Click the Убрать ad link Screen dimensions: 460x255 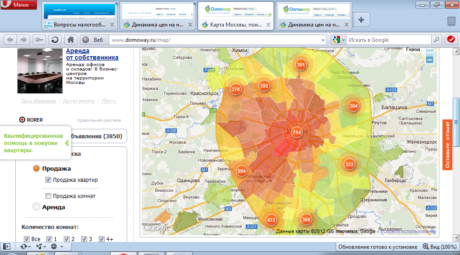[109, 101]
